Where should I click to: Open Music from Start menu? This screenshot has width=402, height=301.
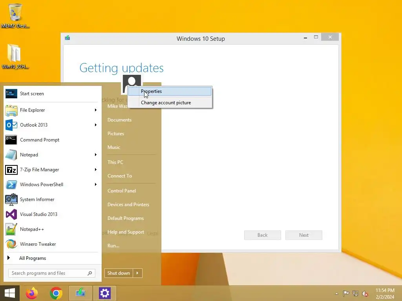point(114,147)
